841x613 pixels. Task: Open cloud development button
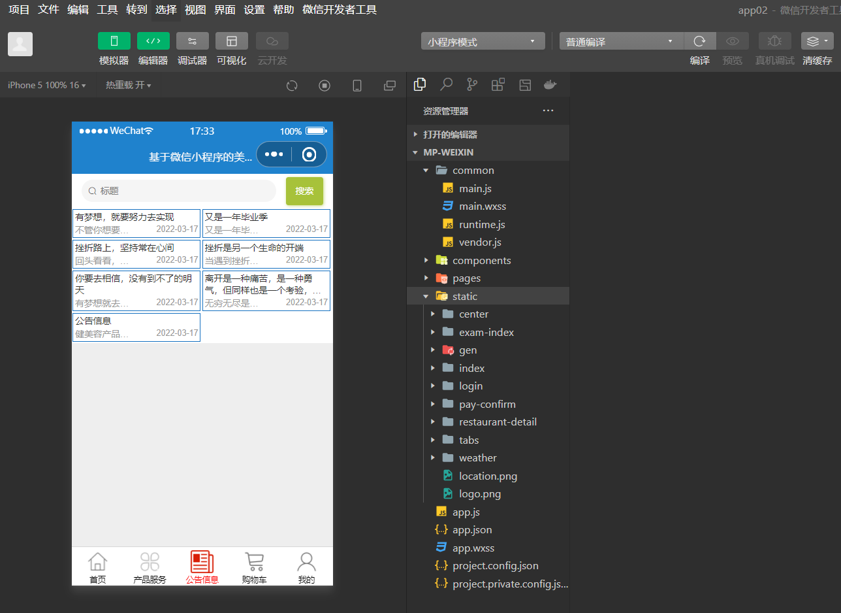coord(272,41)
